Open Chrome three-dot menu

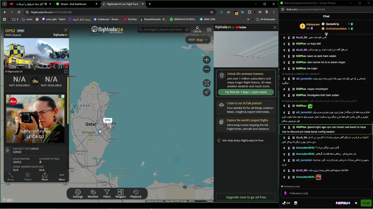274,12
